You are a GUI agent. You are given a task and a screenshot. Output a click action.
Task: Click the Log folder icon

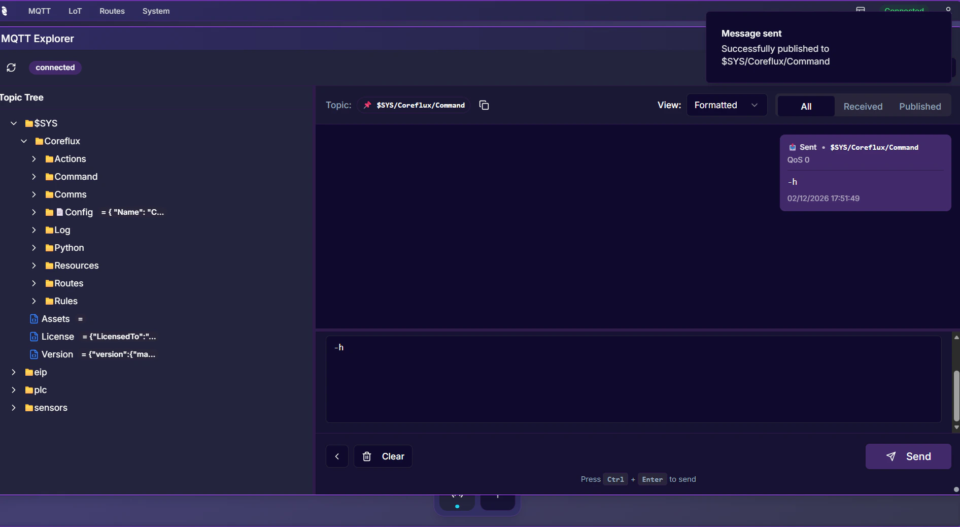point(49,230)
